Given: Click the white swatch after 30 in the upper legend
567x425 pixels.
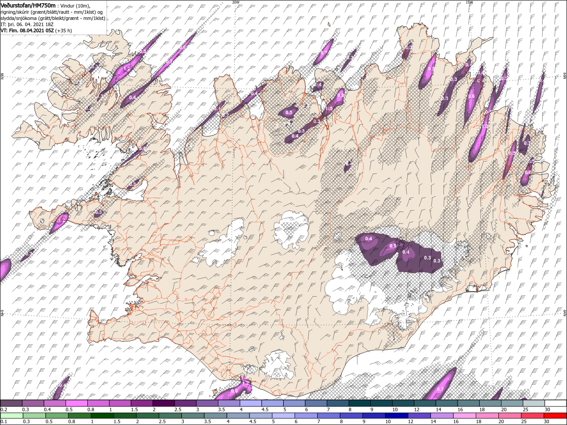Looking at the screenshot, I should pos(555,403).
